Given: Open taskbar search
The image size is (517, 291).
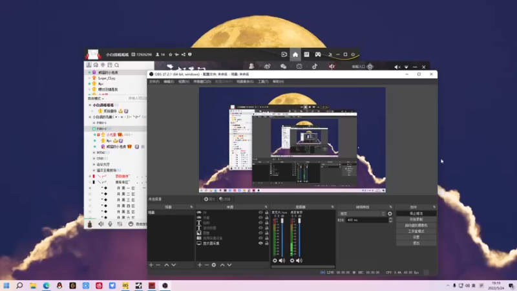Looking at the screenshot, I should [x=19, y=285].
